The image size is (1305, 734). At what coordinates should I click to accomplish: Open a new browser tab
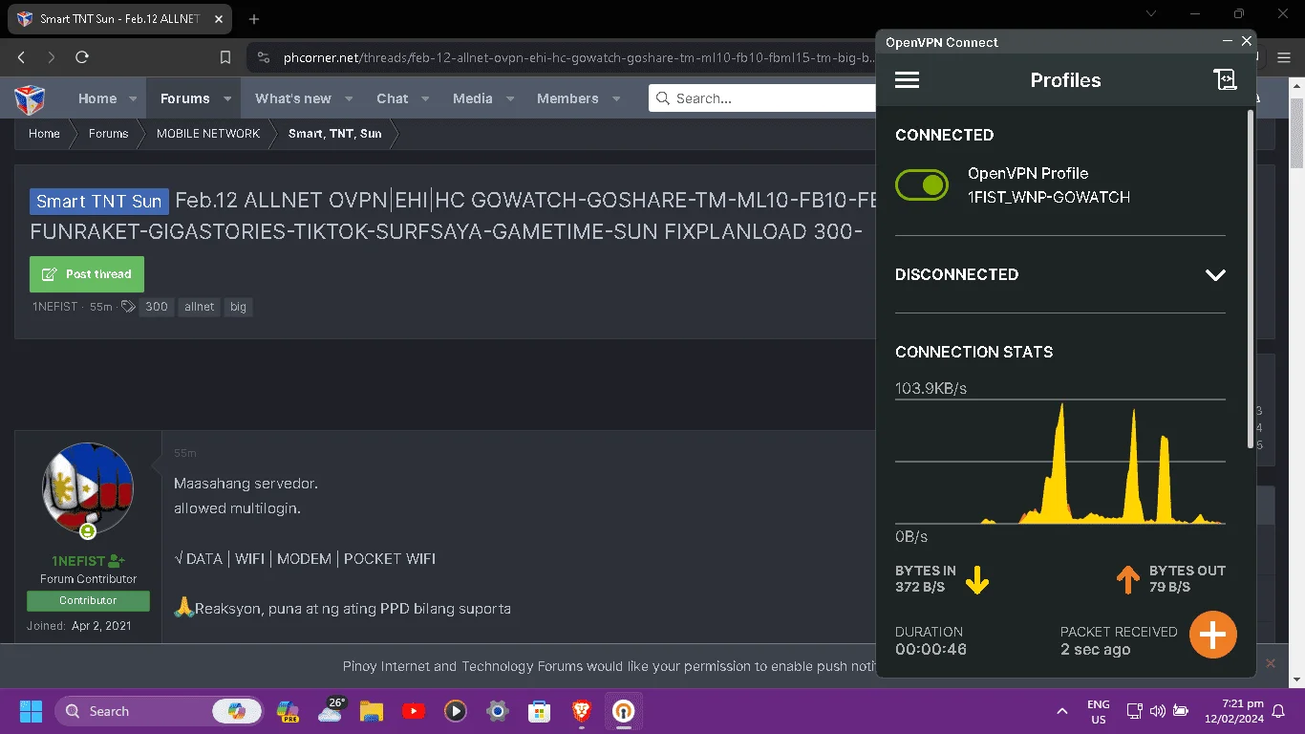[254, 19]
